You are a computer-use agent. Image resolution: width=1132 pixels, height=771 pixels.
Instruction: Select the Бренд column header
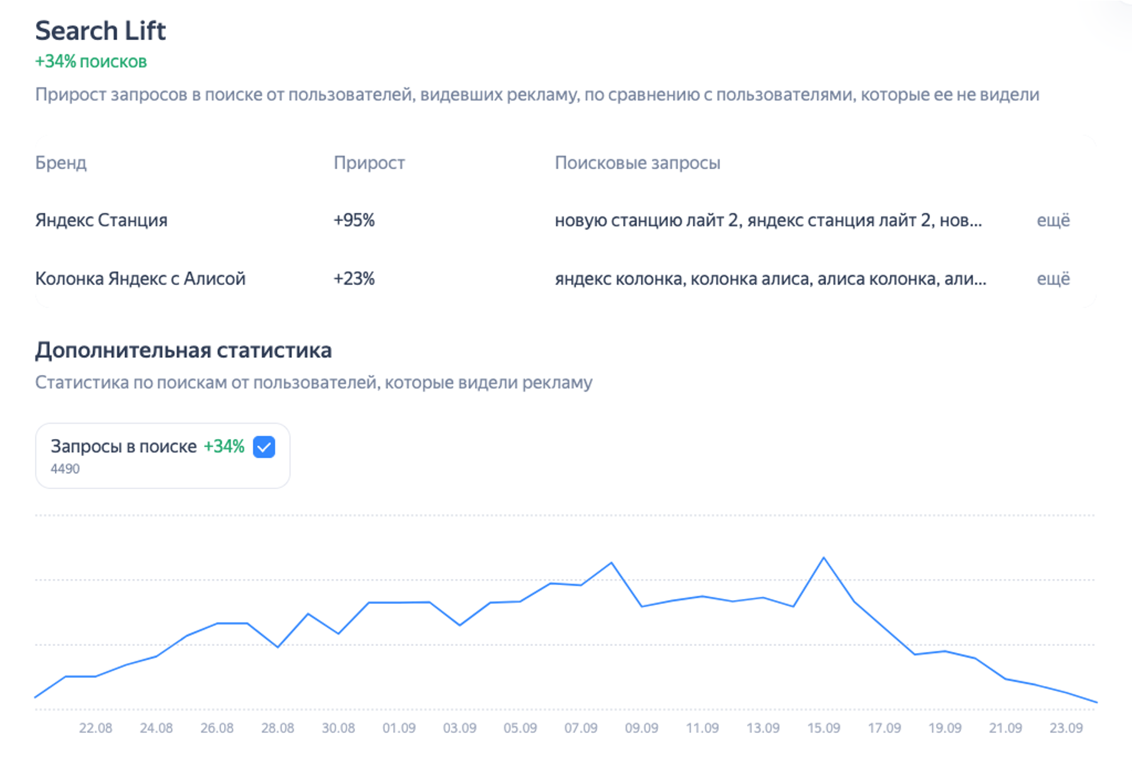click(61, 163)
